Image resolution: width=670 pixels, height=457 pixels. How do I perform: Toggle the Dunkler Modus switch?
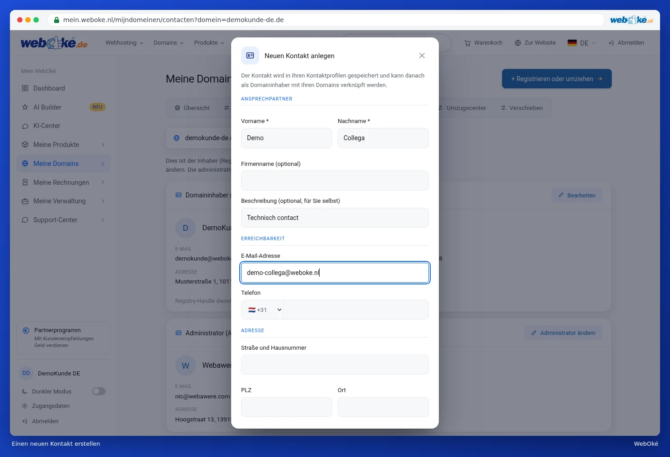click(99, 391)
